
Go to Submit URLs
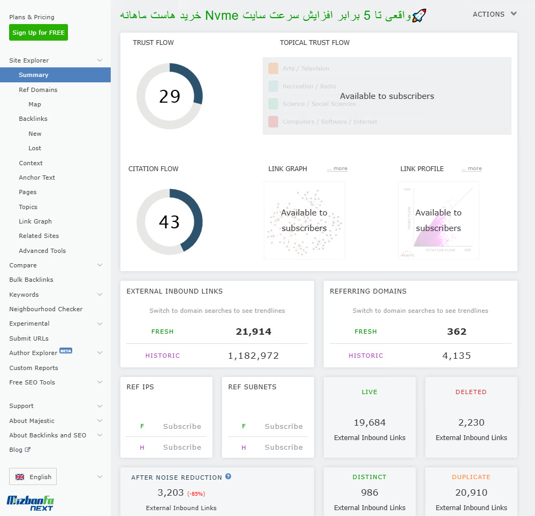pos(29,338)
